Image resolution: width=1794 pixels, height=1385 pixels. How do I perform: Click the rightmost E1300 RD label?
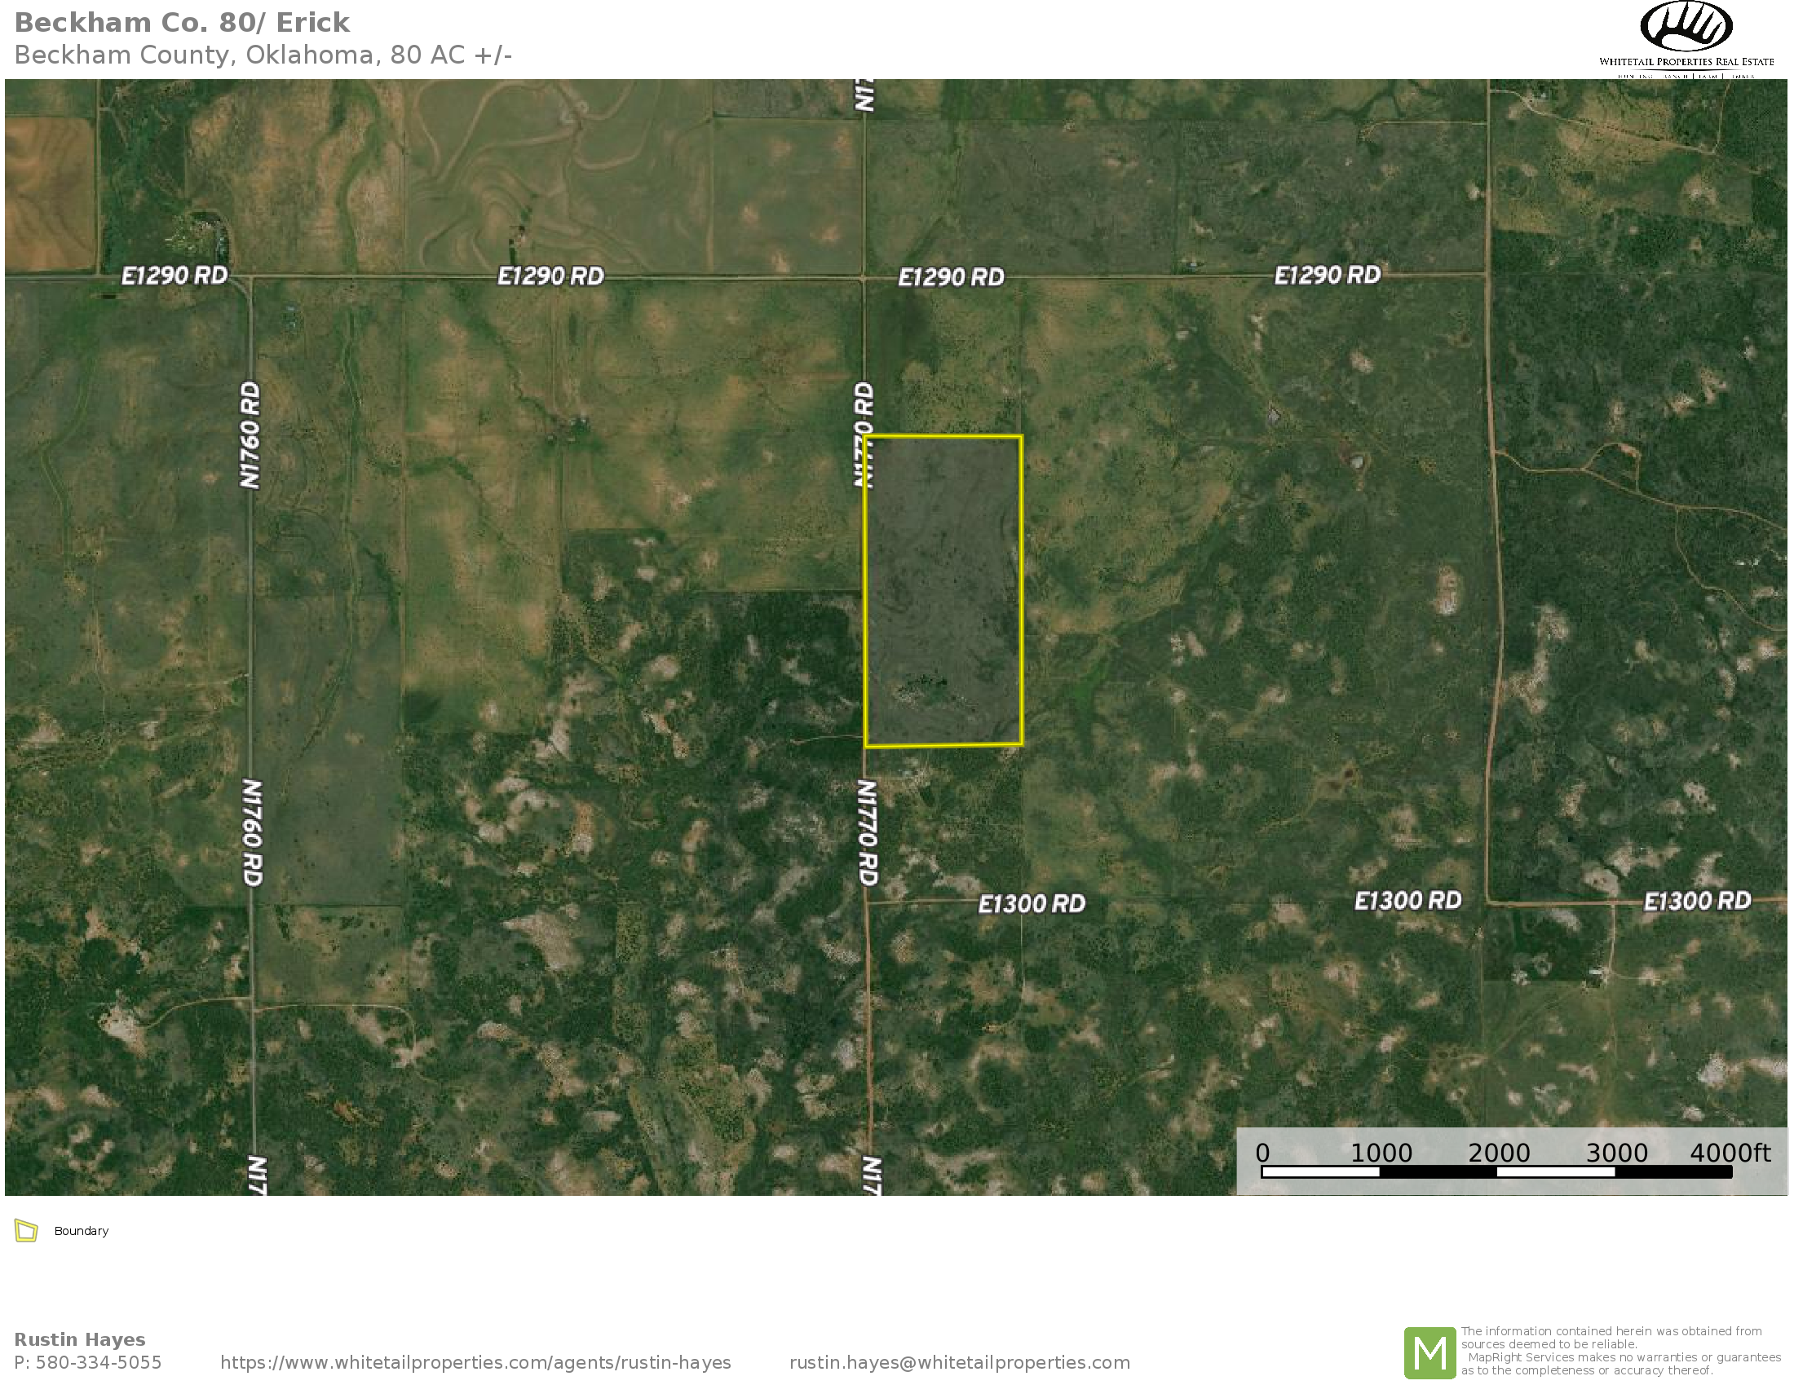(1696, 902)
